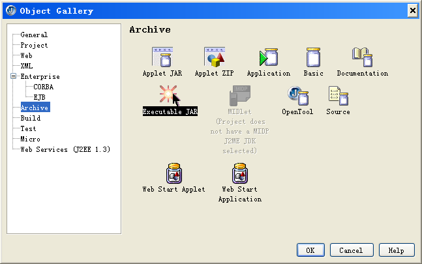The height and width of the screenshot is (264, 422).
Task: Click the greyed-out MIDlet icon
Action: pyautogui.click(x=240, y=96)
